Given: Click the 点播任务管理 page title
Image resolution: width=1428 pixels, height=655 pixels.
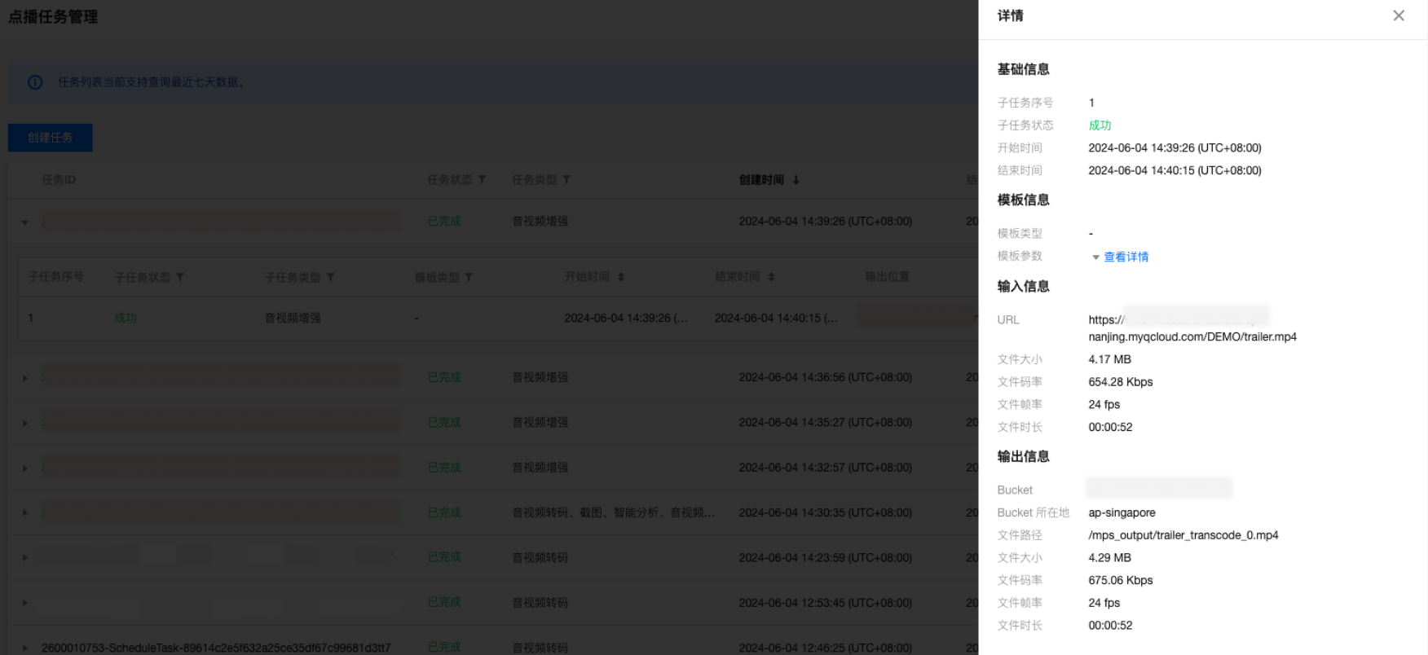Looking at the screenshot, I should pos(53,16).
